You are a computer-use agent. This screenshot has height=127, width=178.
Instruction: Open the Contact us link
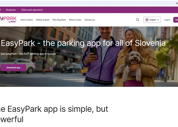tap(90, 20)
